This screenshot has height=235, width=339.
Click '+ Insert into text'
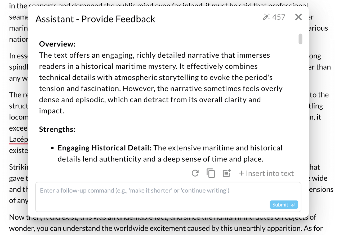click(266, 173)
